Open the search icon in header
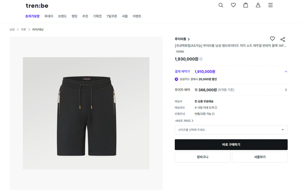This screenshot has height=191, width=302. (221, 5)
